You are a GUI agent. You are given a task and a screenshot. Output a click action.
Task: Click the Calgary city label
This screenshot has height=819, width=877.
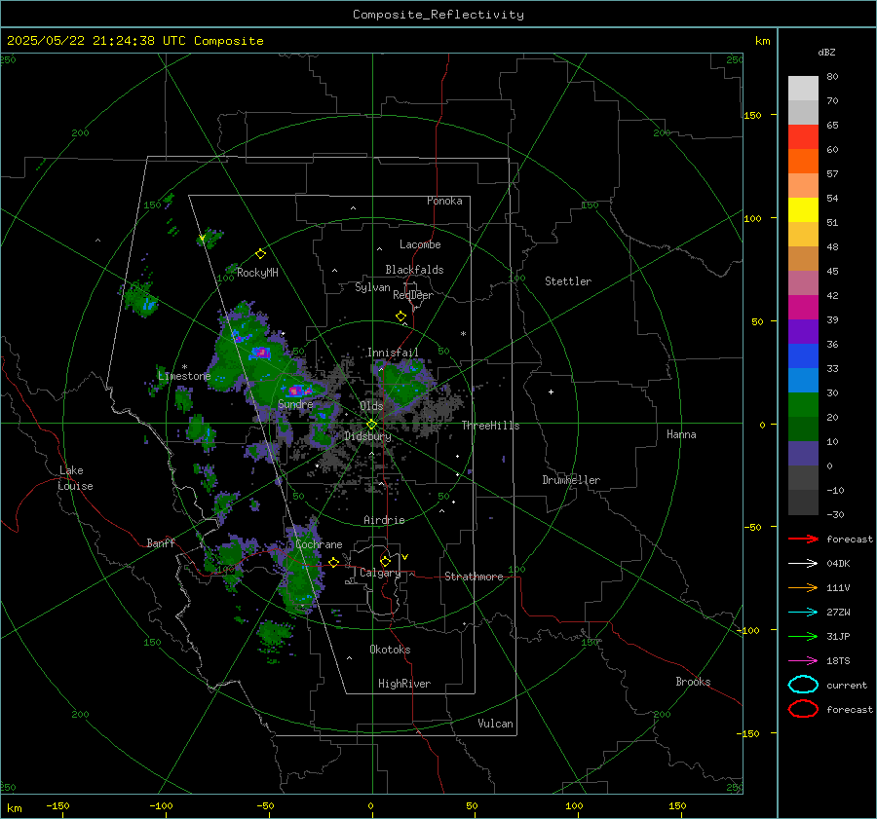tap(380, 573)
